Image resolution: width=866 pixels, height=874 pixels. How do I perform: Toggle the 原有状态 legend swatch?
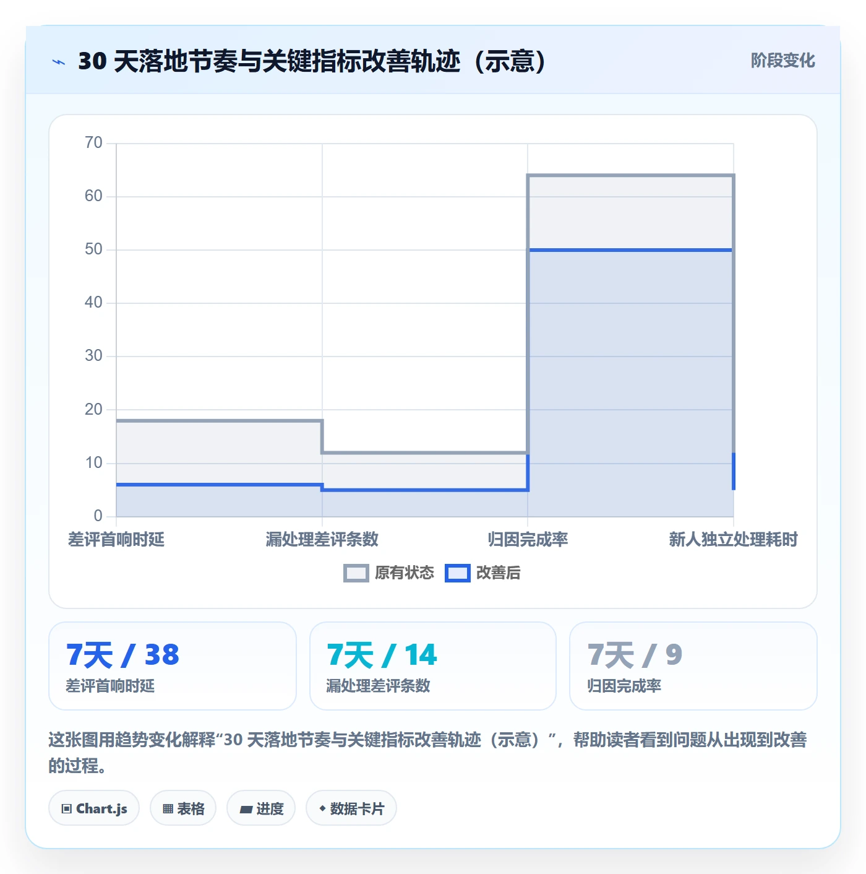coord(356,573)
